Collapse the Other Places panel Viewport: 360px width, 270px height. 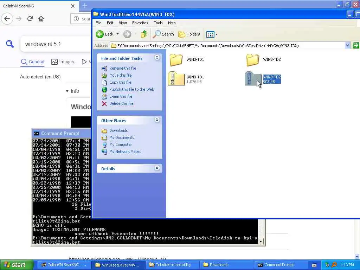(x=157, y=120)
